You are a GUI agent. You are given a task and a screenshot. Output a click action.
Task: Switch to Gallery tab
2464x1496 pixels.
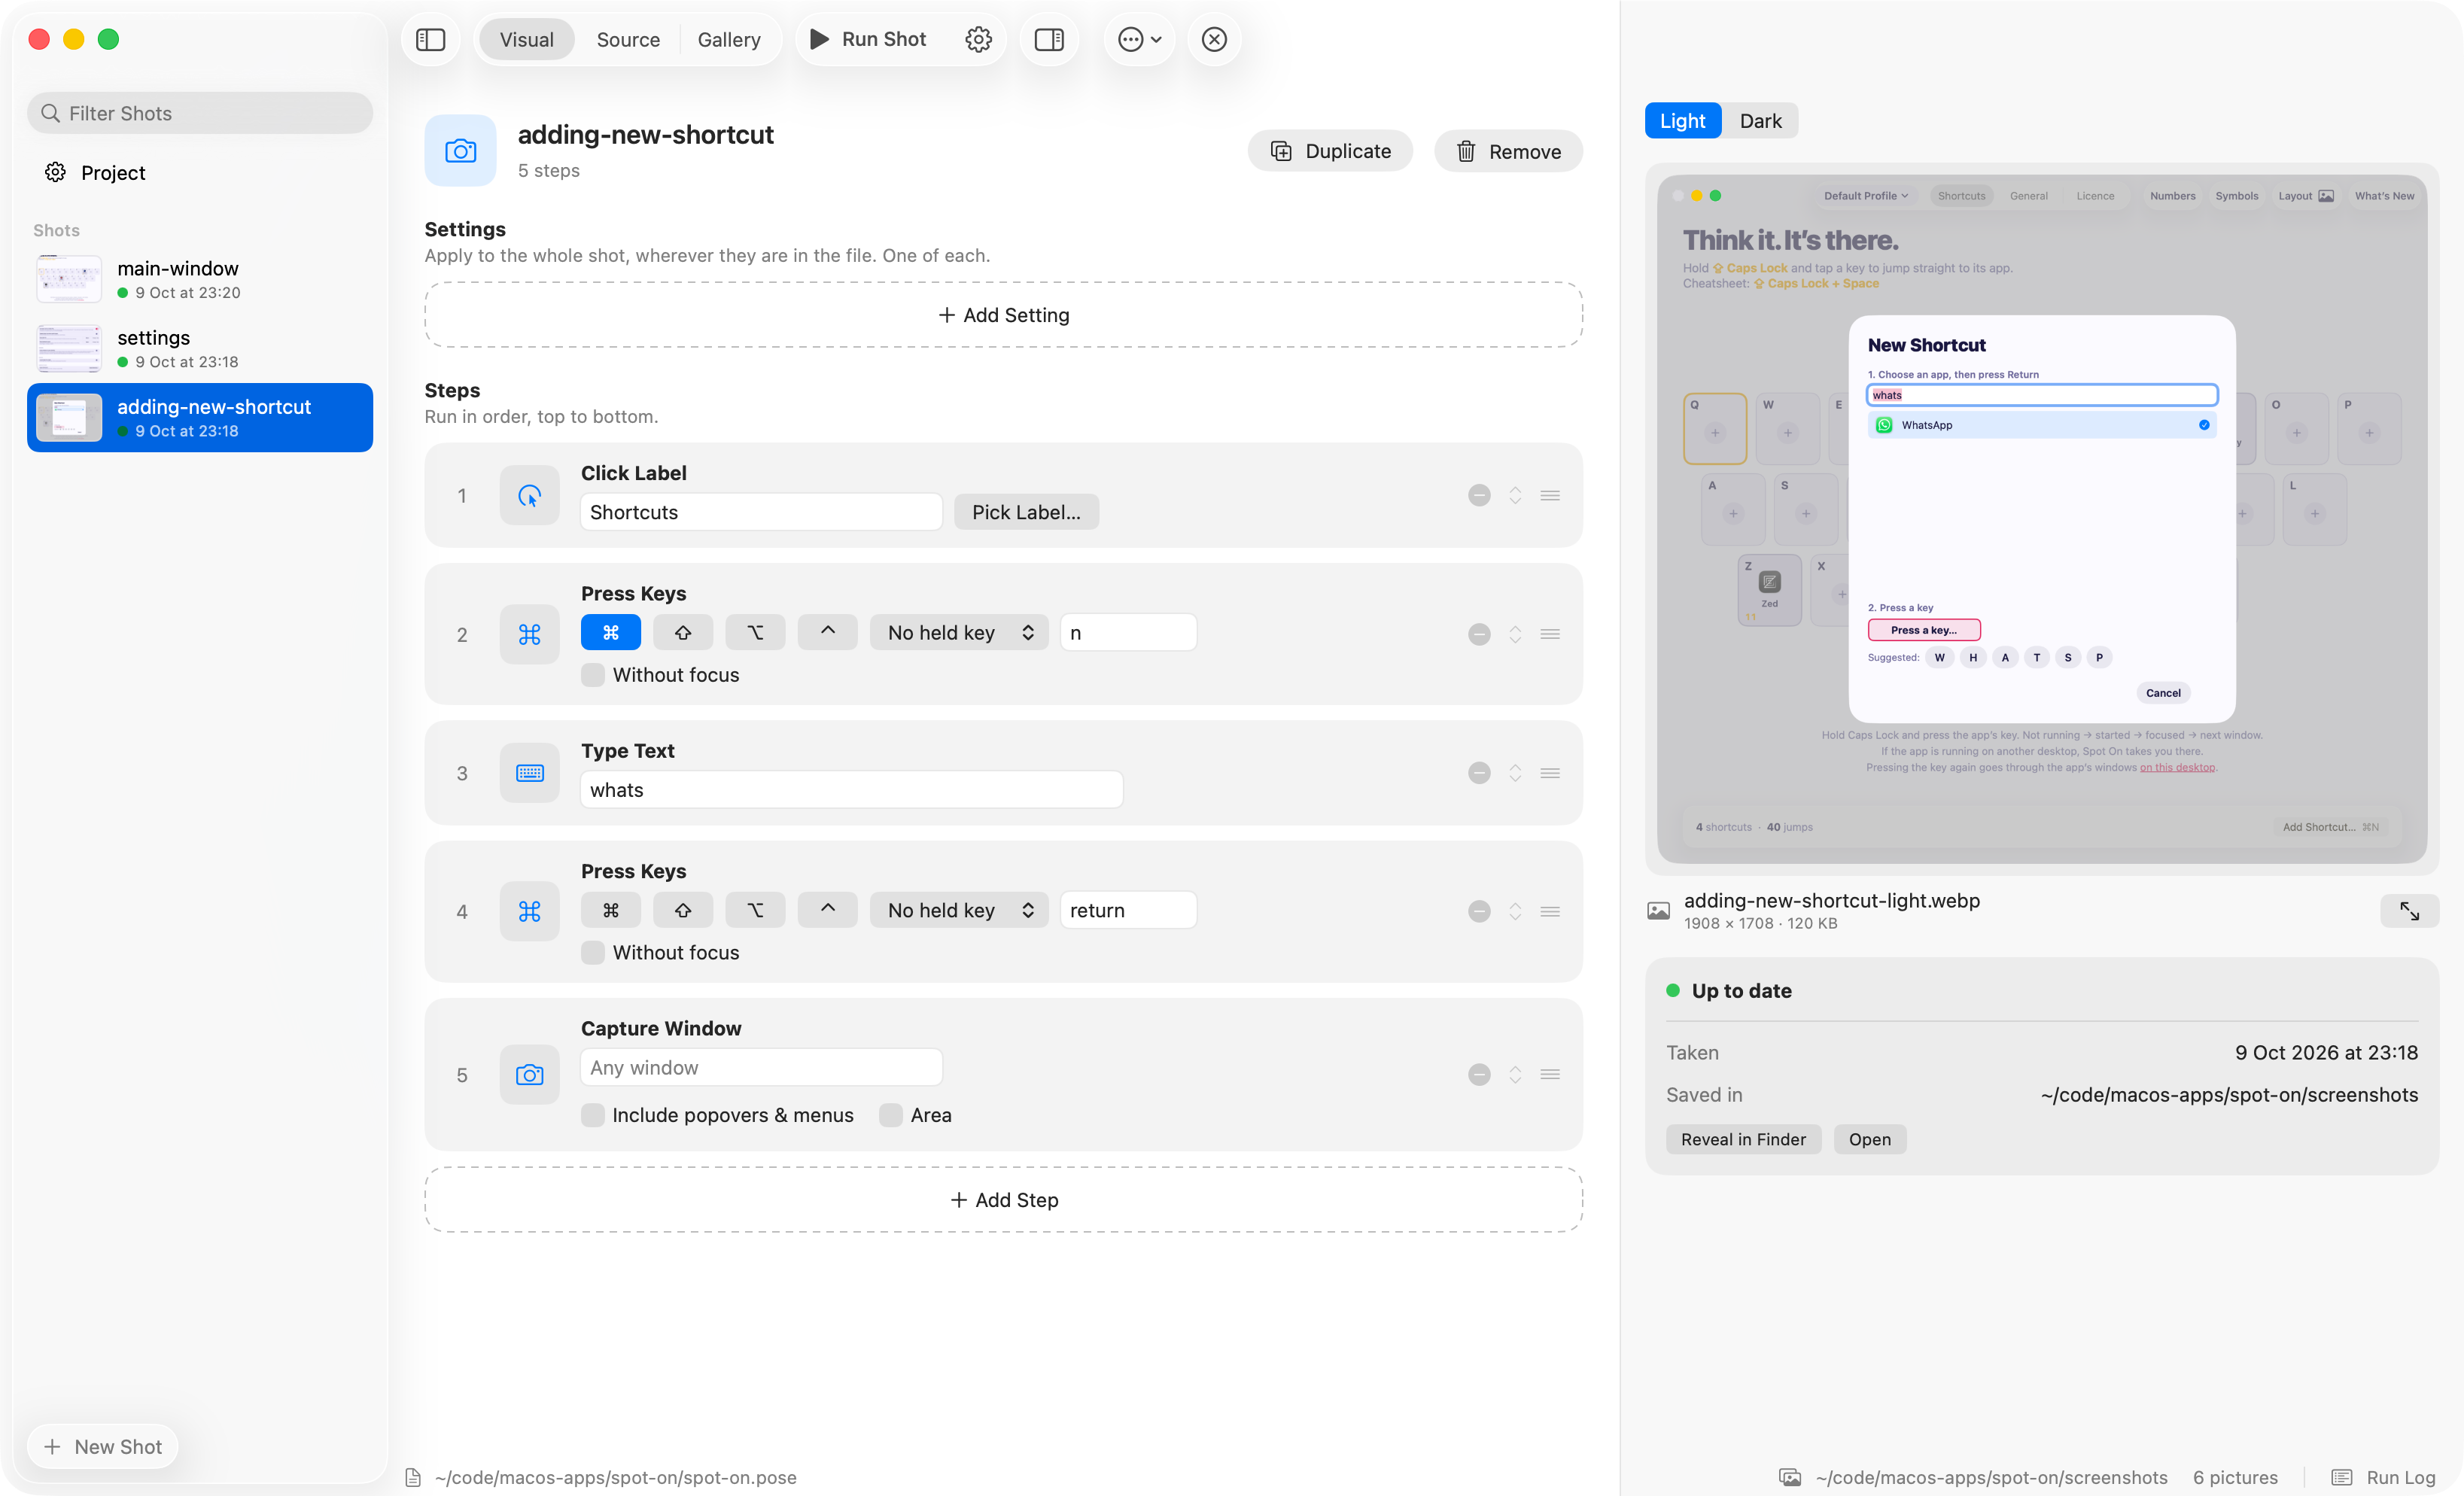click(x=729, y=39)
